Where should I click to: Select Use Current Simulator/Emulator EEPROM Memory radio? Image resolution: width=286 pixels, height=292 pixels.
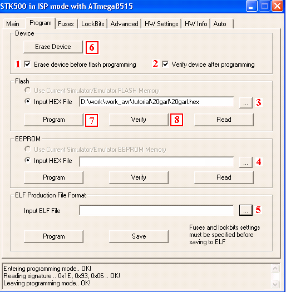(x=28, y=149)
